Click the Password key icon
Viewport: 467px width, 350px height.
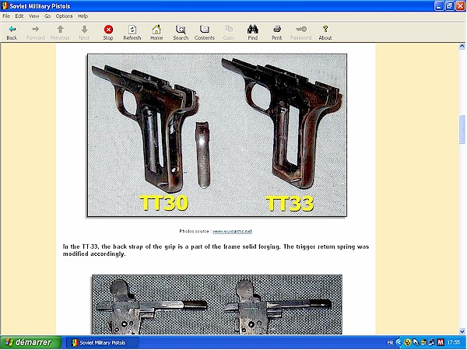coord(300,33)
